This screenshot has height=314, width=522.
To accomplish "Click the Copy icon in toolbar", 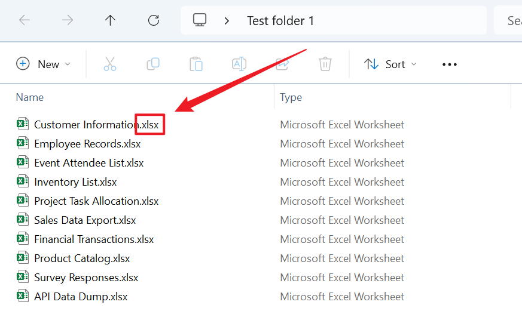I will pos(153,64).
